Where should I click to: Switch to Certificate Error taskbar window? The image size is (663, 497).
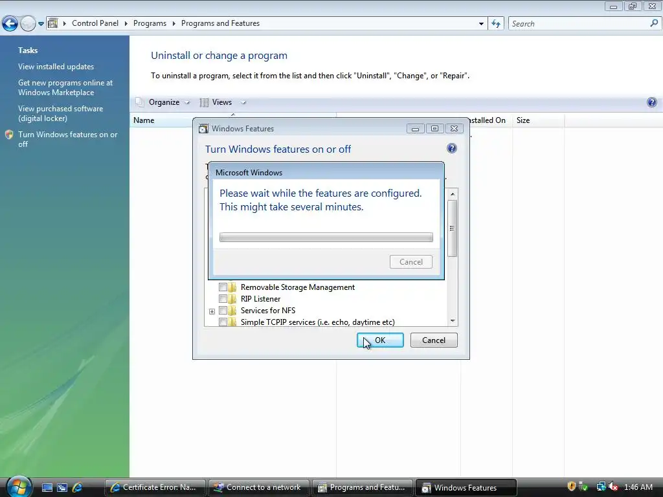tap(155, 487)
